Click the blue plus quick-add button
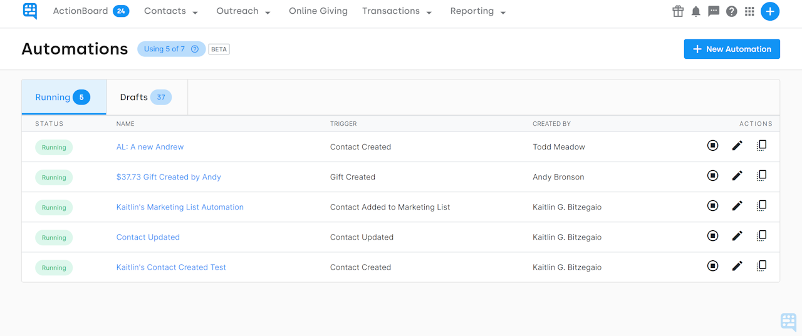This screenshot has width=802, height=336. [x=770, y=11]
